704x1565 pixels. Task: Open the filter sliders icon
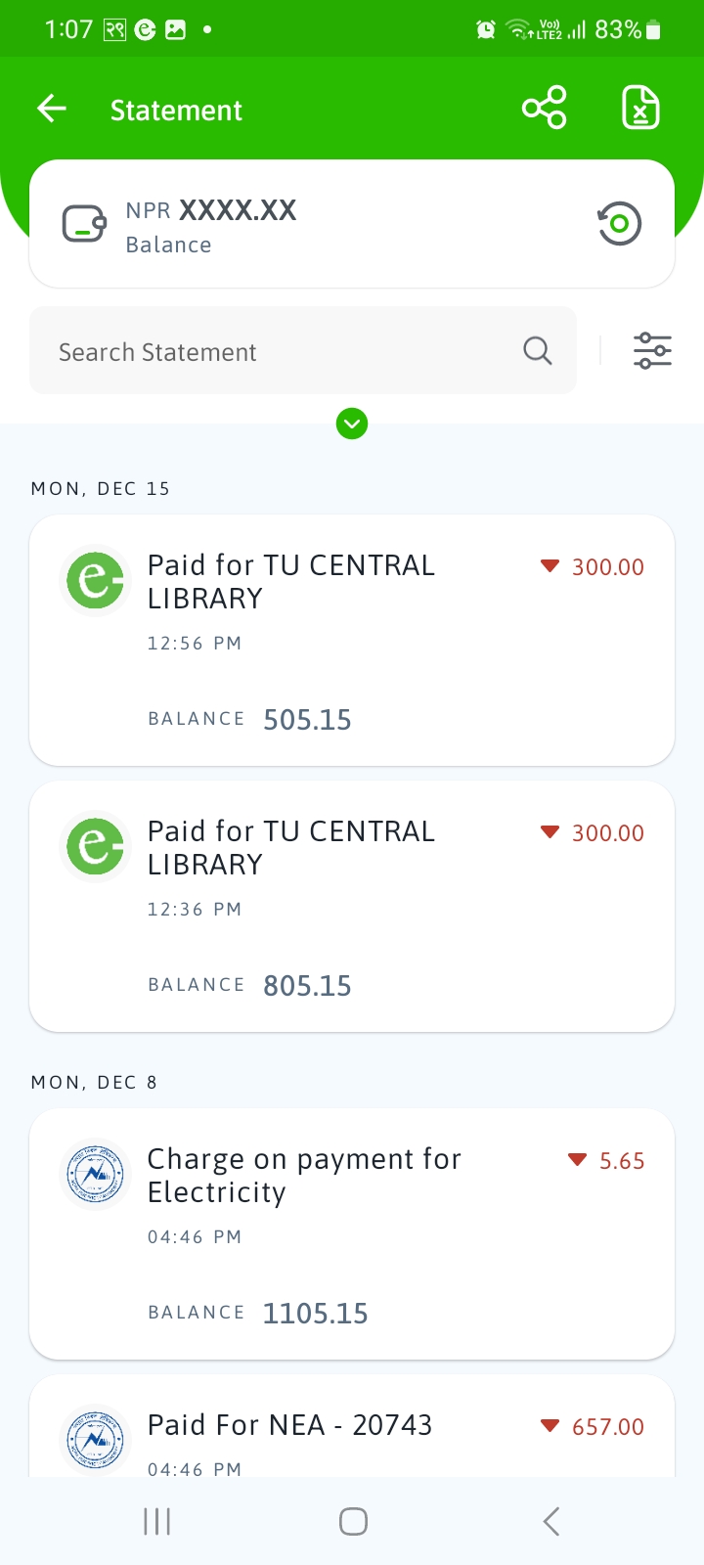(652, 350)
